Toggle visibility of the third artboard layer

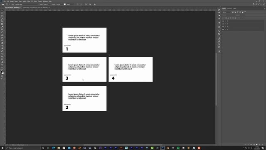223,27
